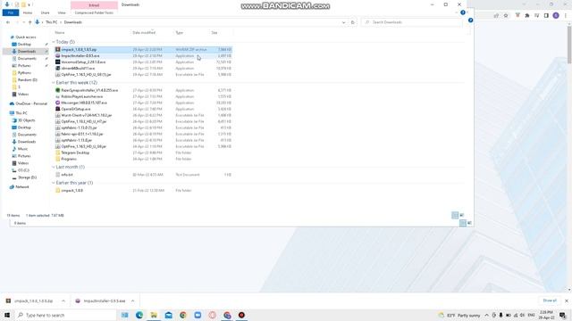Open Bandicam recorder taskbar icon

(x=241, y=315)
